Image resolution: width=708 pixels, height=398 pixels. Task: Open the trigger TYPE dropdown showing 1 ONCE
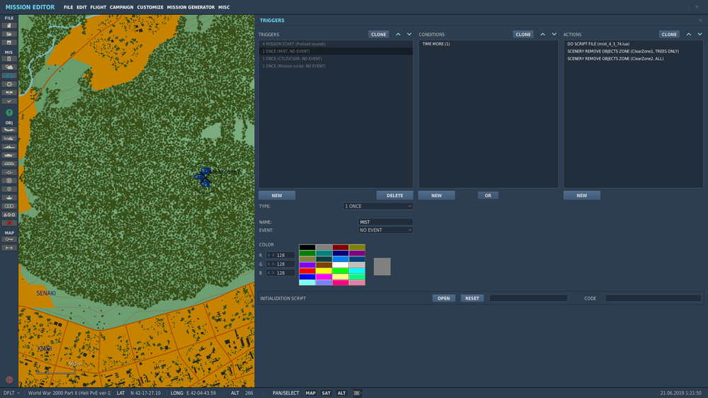tap(378, 206)
